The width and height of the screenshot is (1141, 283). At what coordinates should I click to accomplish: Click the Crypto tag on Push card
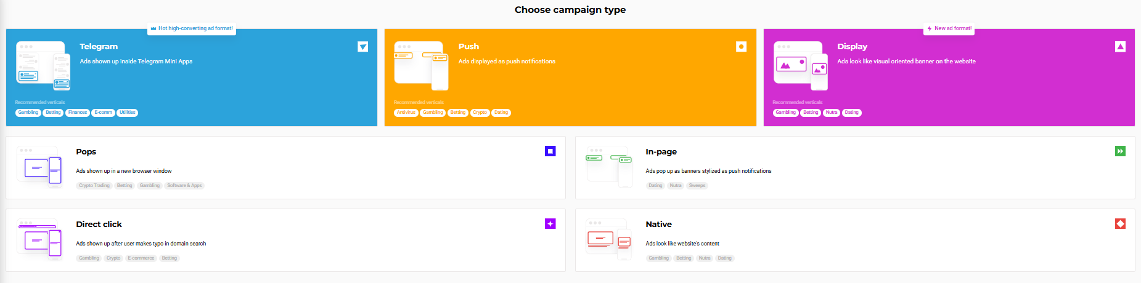[480, 113]
